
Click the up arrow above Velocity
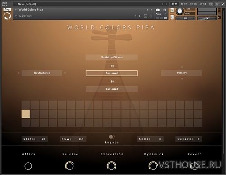[x=182, y=67]
